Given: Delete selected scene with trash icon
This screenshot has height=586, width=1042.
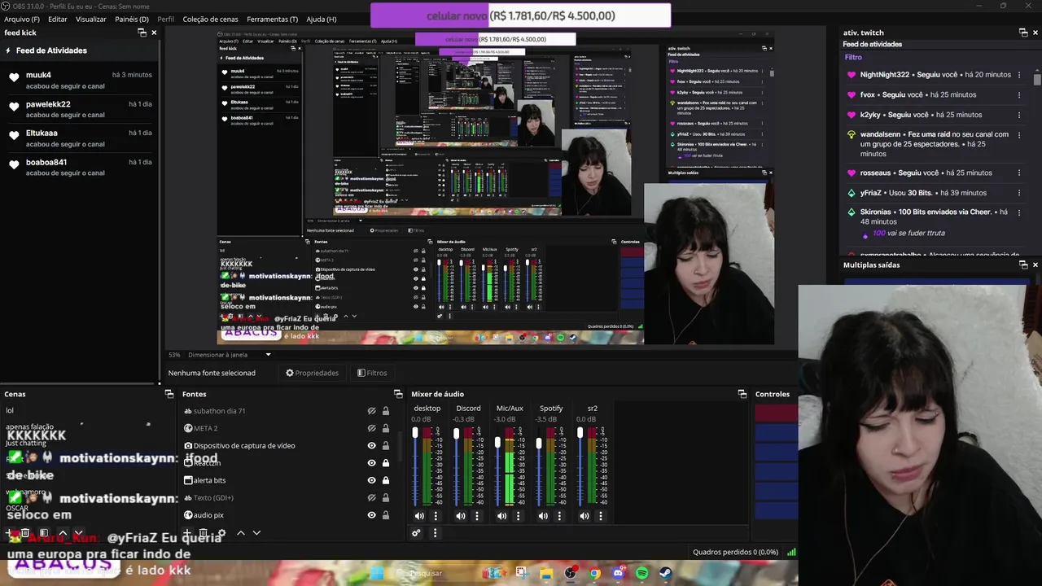Looking at the screenshot, I should [25, 533].
